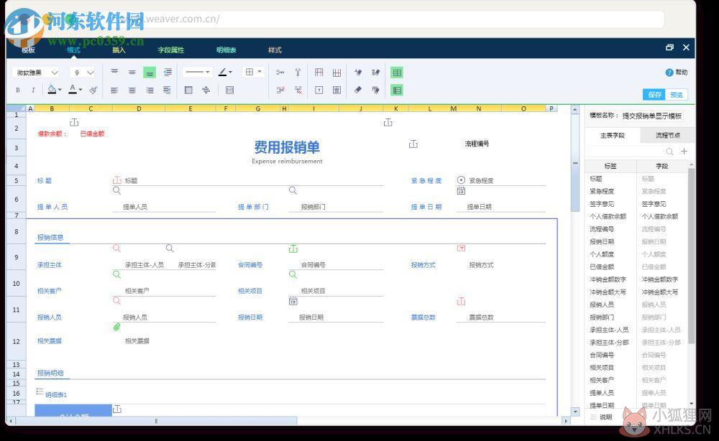Switch to the 格式 tab
Image resolution: width=719 pixels, height=441 pixels.
coord(73,50)
